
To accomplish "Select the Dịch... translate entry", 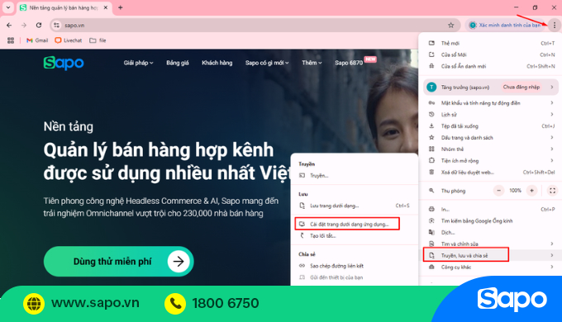I will pyautogui.click(x=490, y=233).
